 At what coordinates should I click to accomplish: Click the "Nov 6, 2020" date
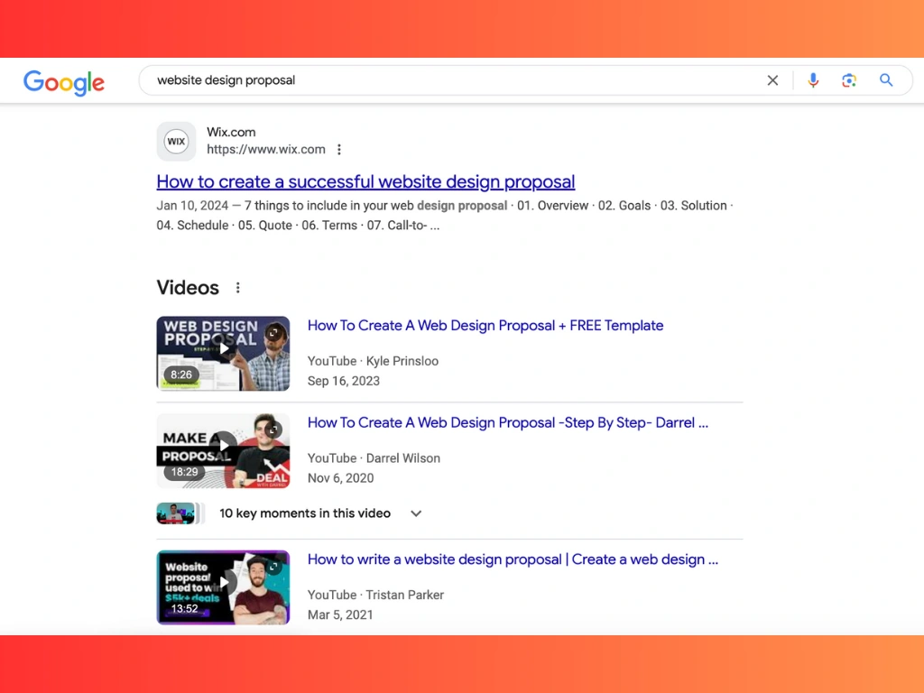coord(340,478)
